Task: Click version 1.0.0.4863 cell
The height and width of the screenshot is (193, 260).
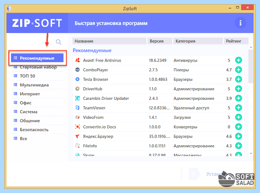Action: tap(158, 79)
